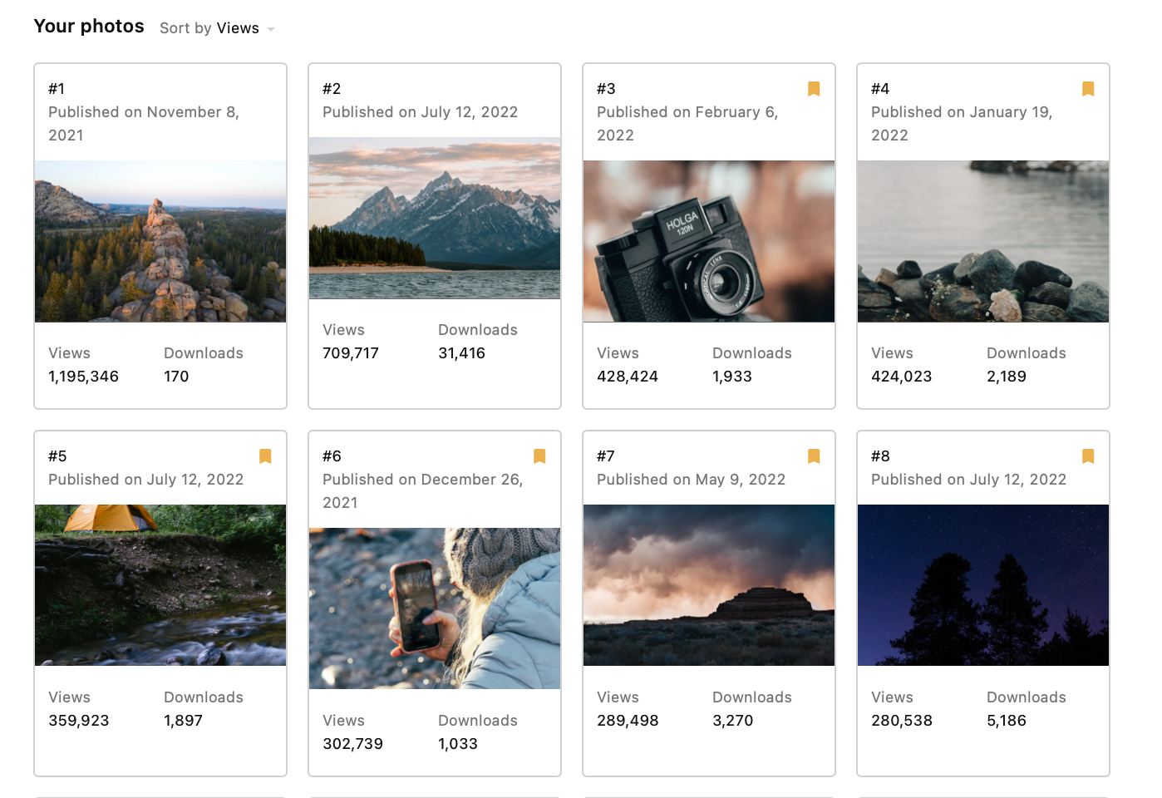Click the bookmark icon on photo #8
The image size is (1162, 798).
pos(1088,456)
